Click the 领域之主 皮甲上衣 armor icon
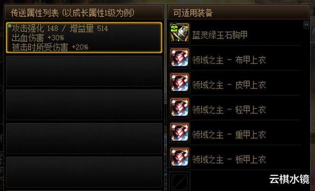Screen dimensions: 315x191 pyautogui.click(x=179, y=83)
